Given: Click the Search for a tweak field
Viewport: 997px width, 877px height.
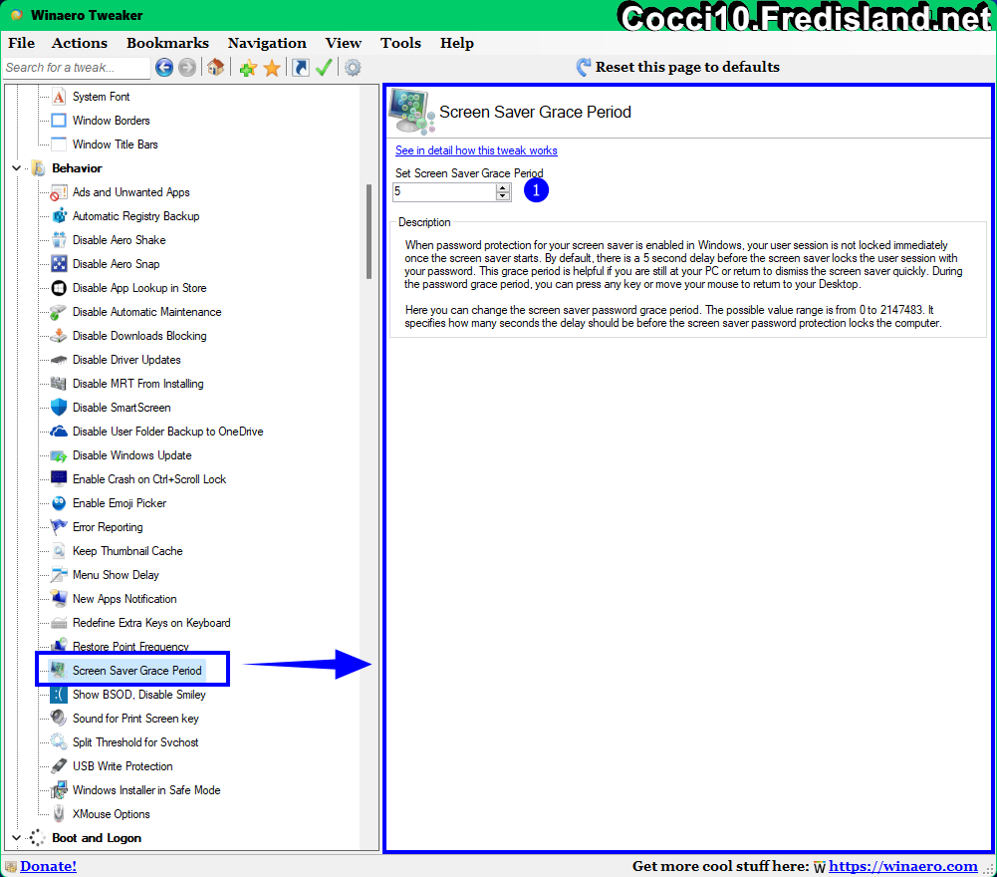Looking at the screenshot, I should 77,68.
